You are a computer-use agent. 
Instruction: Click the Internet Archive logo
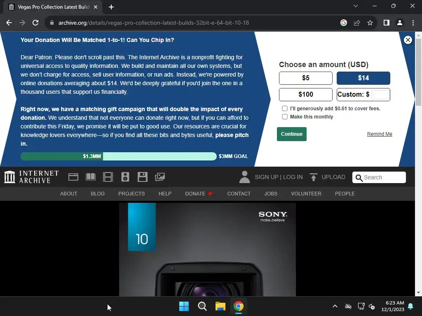31,177
